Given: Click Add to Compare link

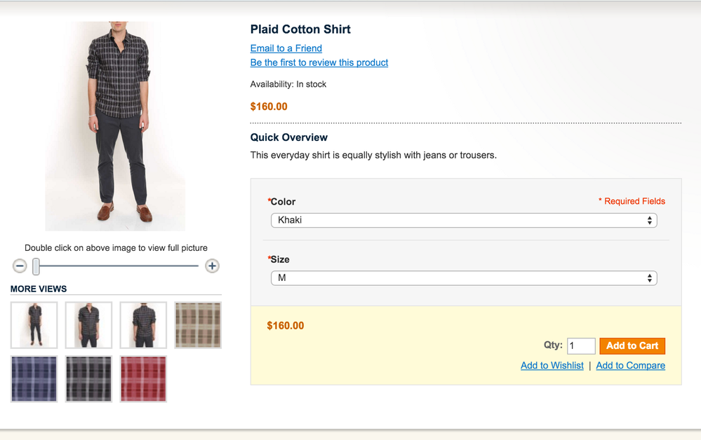Looking at the screenshot, I should click(630, 365).
